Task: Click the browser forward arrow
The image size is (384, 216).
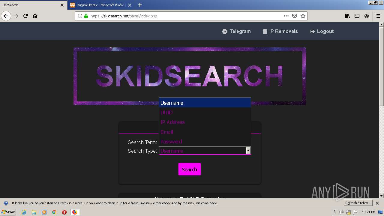Action: (x=16, y=16)
